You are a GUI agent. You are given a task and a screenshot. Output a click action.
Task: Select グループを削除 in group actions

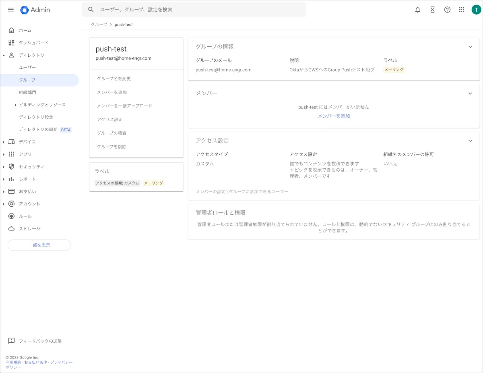(x=111, y=147)
